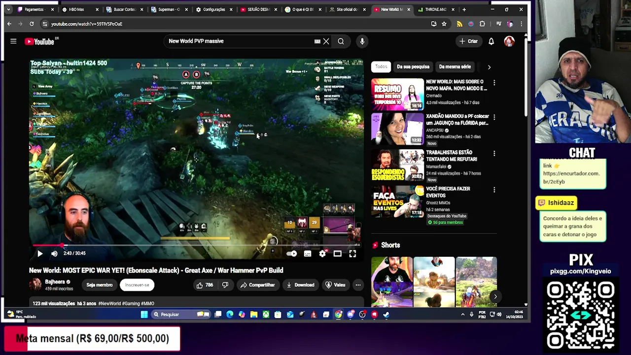Open the three-dot more actions under the video
The image size is (631, 355).
pos(358,285)
